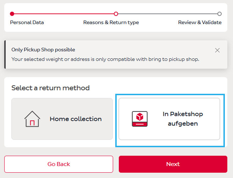Click the red parcel shop box icon
Screen dimensions: 233x178
click(139, 119)
